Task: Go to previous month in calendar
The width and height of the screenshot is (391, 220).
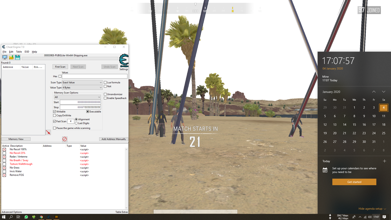Action: coord(374,92)
